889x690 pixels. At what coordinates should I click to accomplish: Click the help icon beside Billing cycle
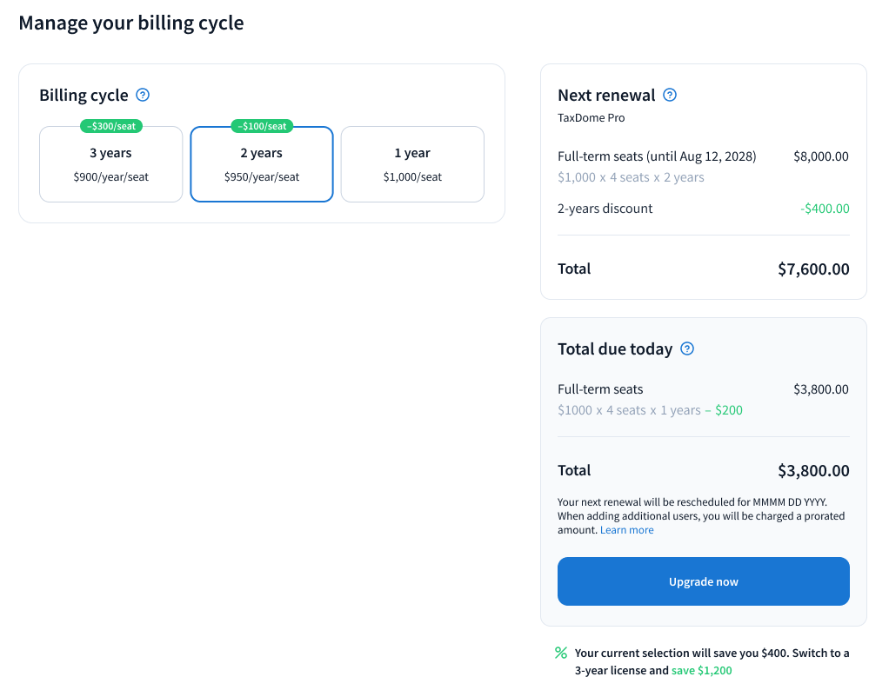tap(144, 96)
